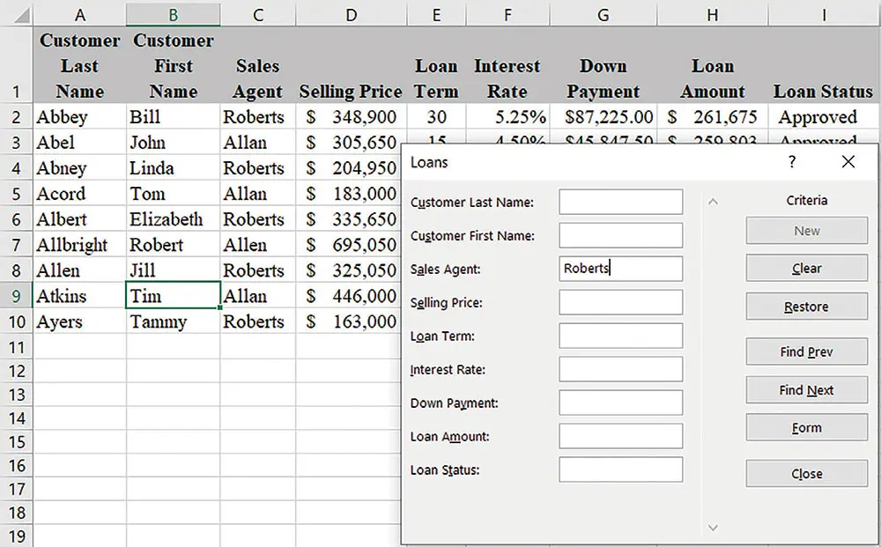The height and width of the screenshot is (547, 881).
Task: Click the Close button in dialog
Action: click(x=806, y=474)
